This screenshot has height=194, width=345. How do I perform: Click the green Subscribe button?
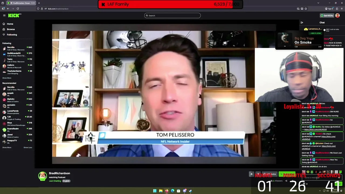[x=287, y=174]
